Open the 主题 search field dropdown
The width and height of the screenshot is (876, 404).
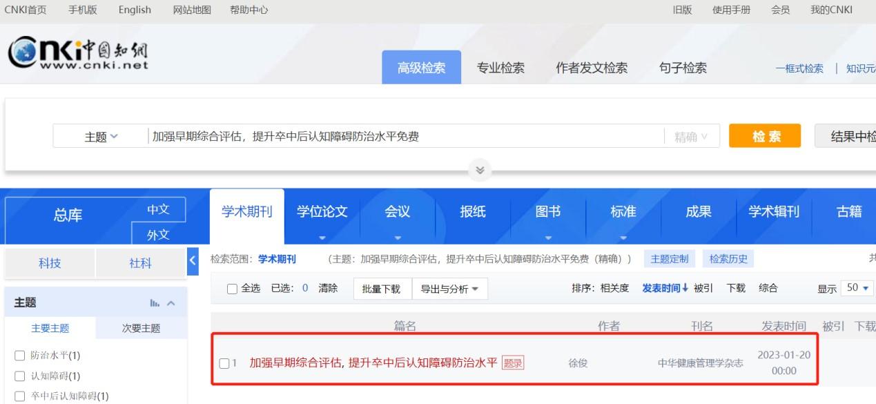[x=101, y=137]
